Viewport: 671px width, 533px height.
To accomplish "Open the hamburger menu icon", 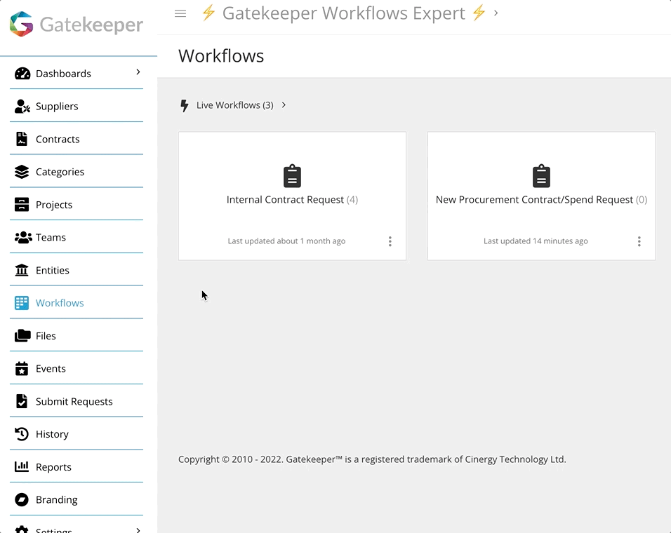I will tap(180, 14).
